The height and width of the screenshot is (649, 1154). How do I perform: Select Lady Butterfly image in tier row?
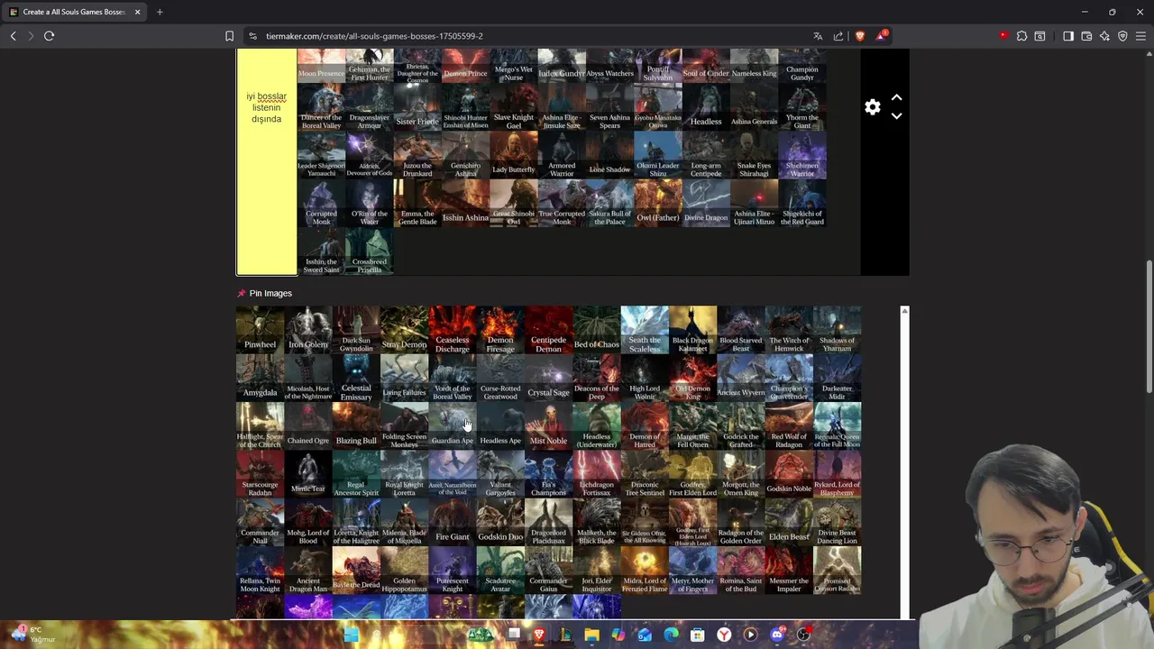coord(514,155)
